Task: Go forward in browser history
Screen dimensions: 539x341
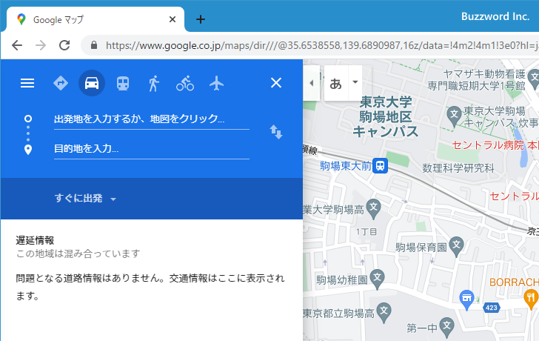Action: [x=41, y=45]
